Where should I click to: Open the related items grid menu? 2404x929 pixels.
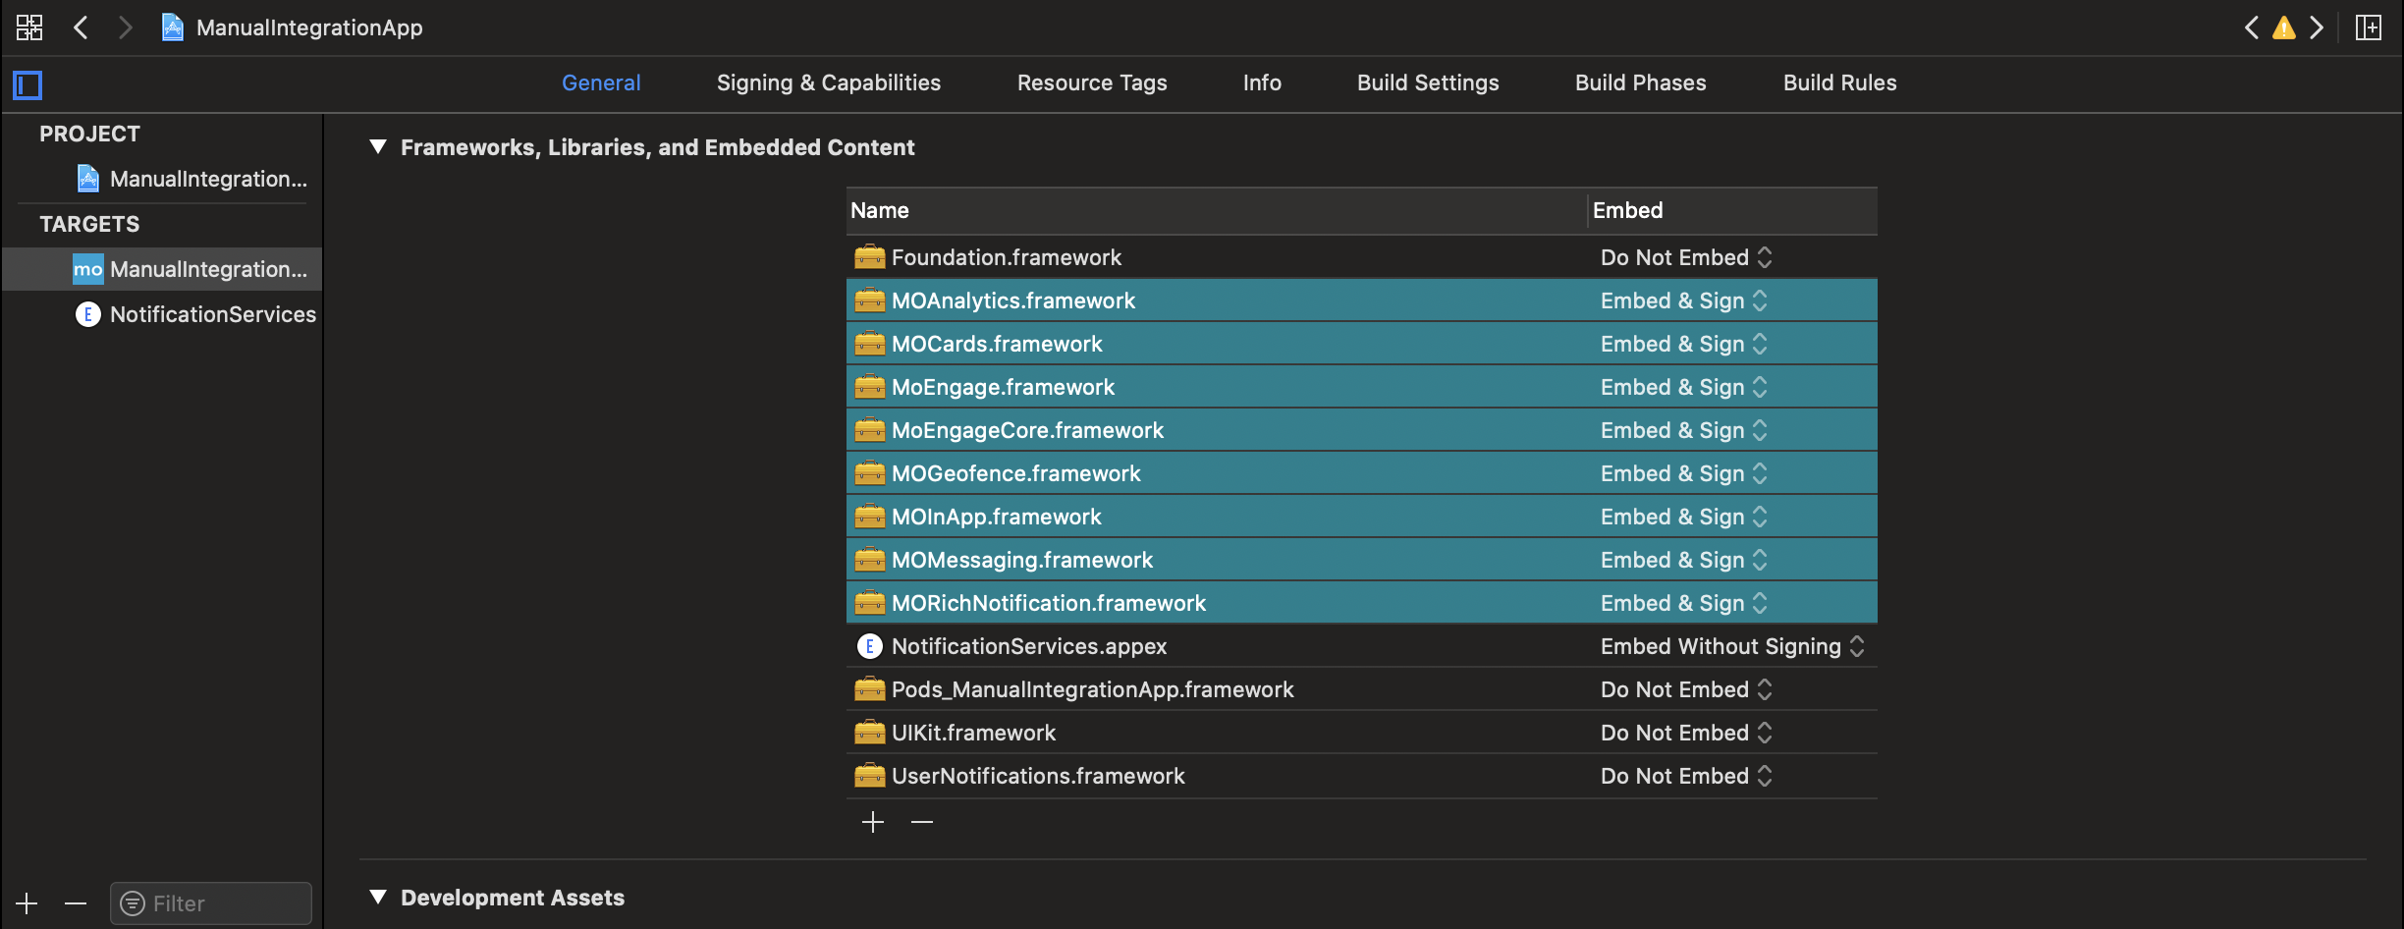click(x=29, y=27)
